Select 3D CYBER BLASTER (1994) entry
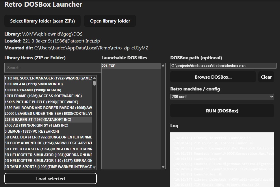Image resolution: width=280 pixels, height=187 pixels. (48, 149)
